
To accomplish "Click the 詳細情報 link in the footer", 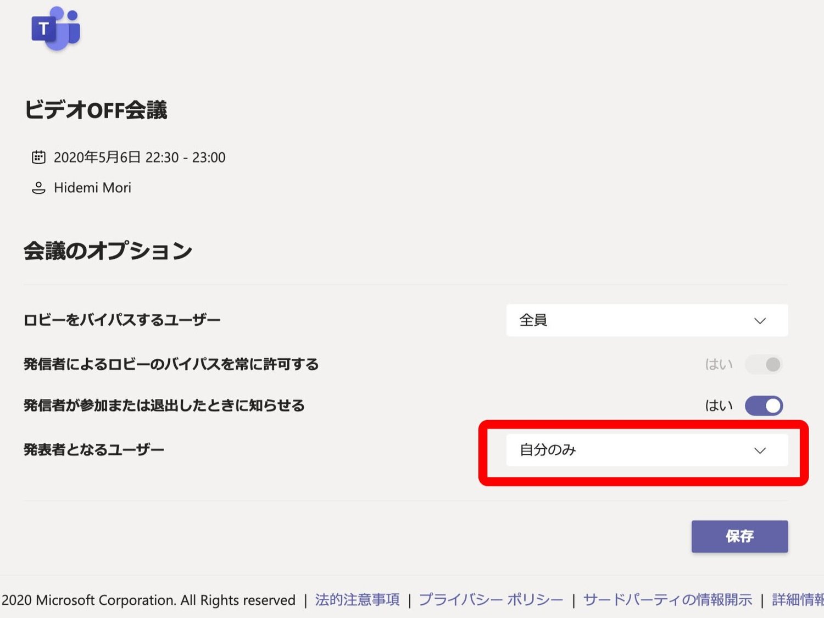I will (798, 600).
